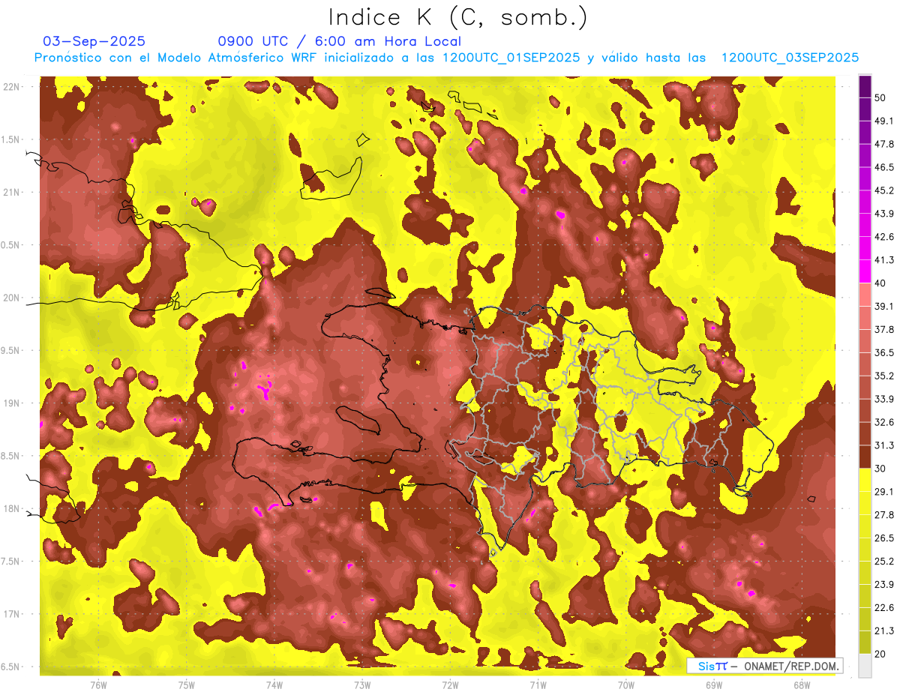The width and height of the screenshot is (900, 695).
Task: Click the "35.2" color scale value
Action: coord(883,376)
